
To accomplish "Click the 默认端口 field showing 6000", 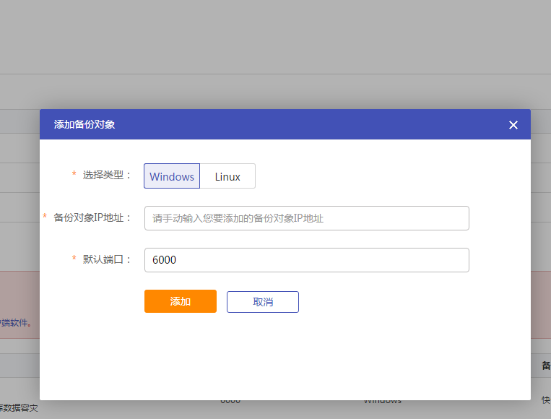I will [x=306, y=260].
